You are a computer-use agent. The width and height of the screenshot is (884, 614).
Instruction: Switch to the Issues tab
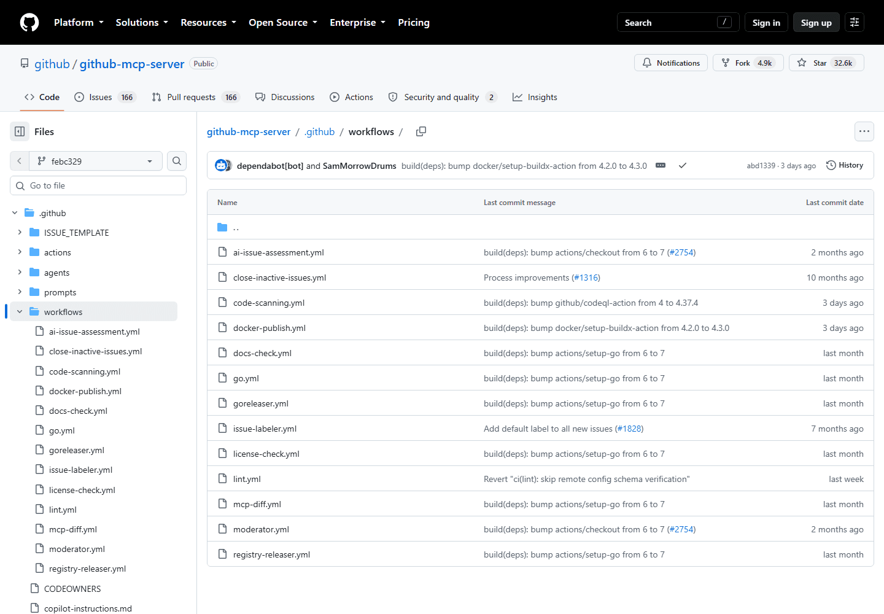pyautogui.click(x=104, y=97)
